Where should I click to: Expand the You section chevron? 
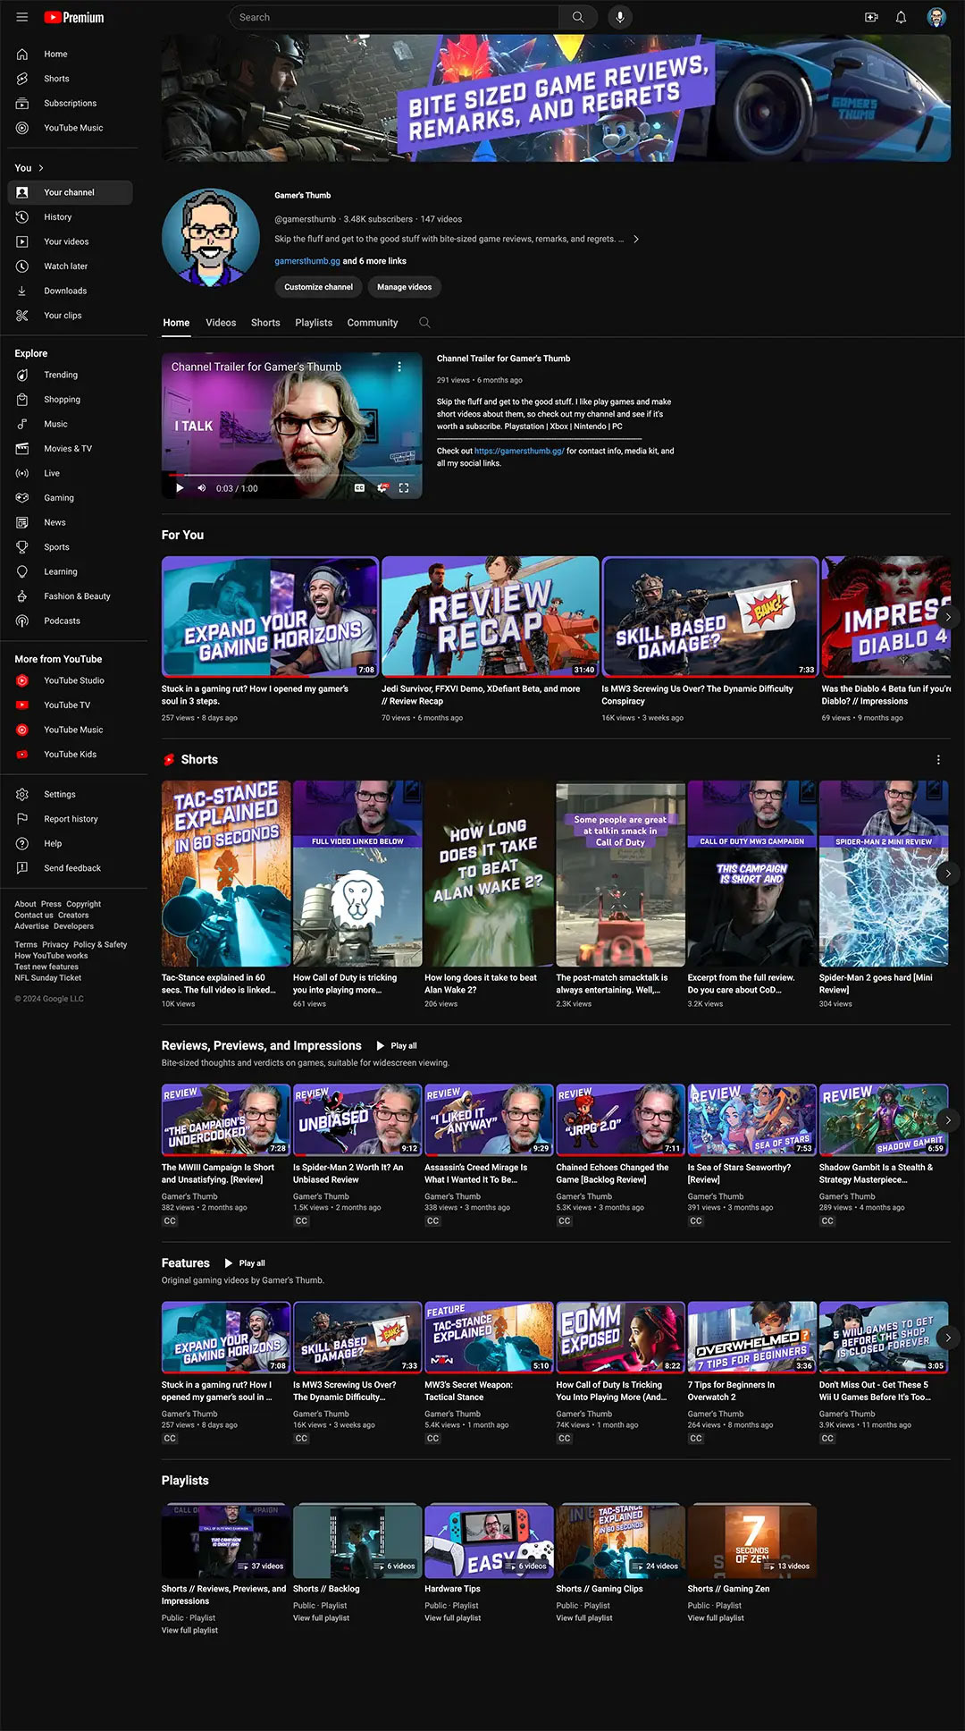point(41,168)
